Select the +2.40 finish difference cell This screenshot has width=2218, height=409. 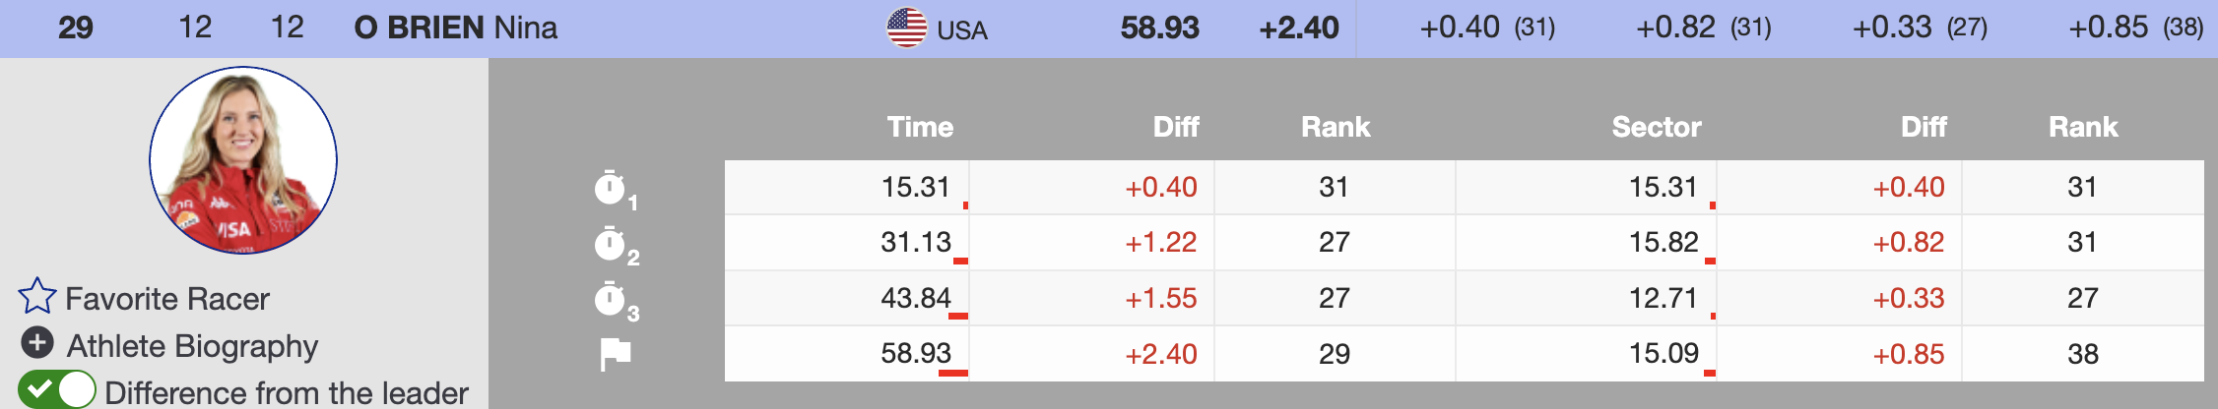(x=1160, y=354)
